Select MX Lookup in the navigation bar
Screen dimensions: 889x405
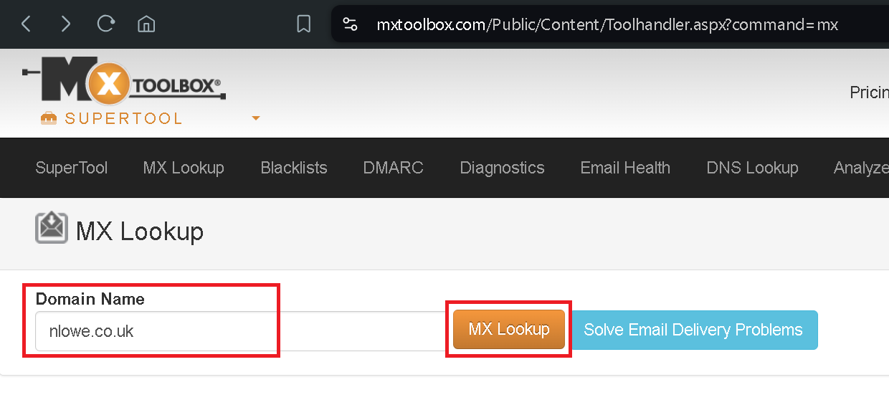(184, 168)
